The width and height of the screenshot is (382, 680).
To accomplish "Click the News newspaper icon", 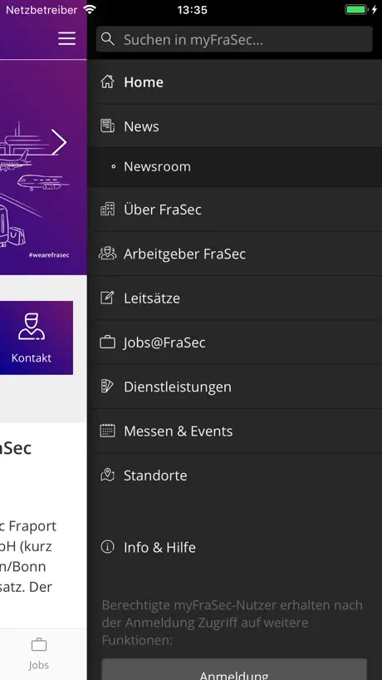I will [x=107, y=126].
